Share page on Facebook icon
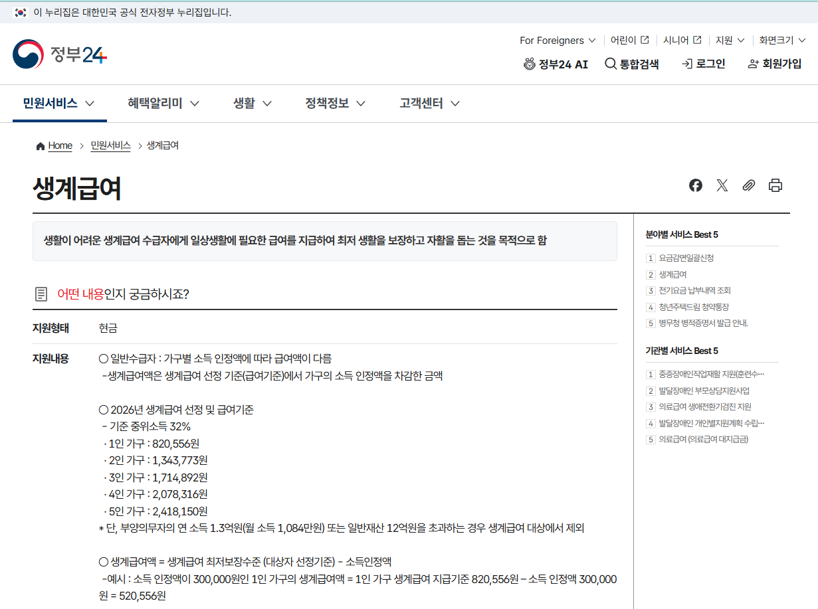 tap(696, 185)
